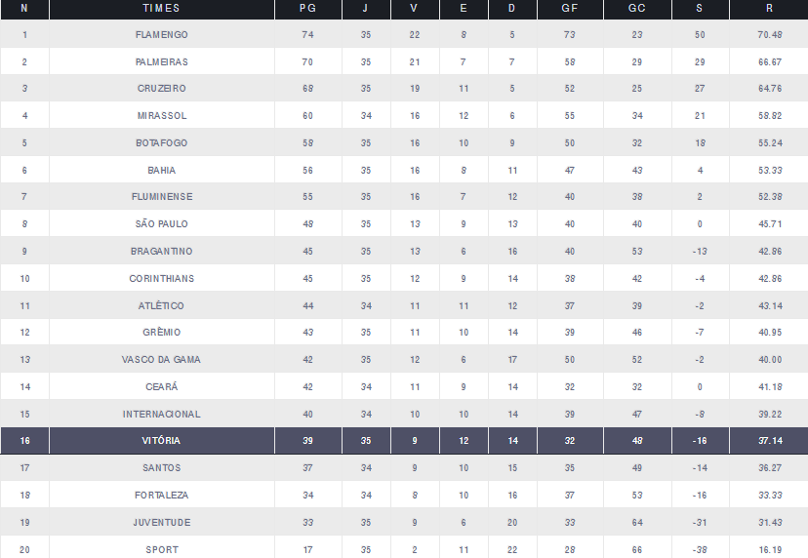
Task: Click the Corinthians team name
Action: click(162, 279)
